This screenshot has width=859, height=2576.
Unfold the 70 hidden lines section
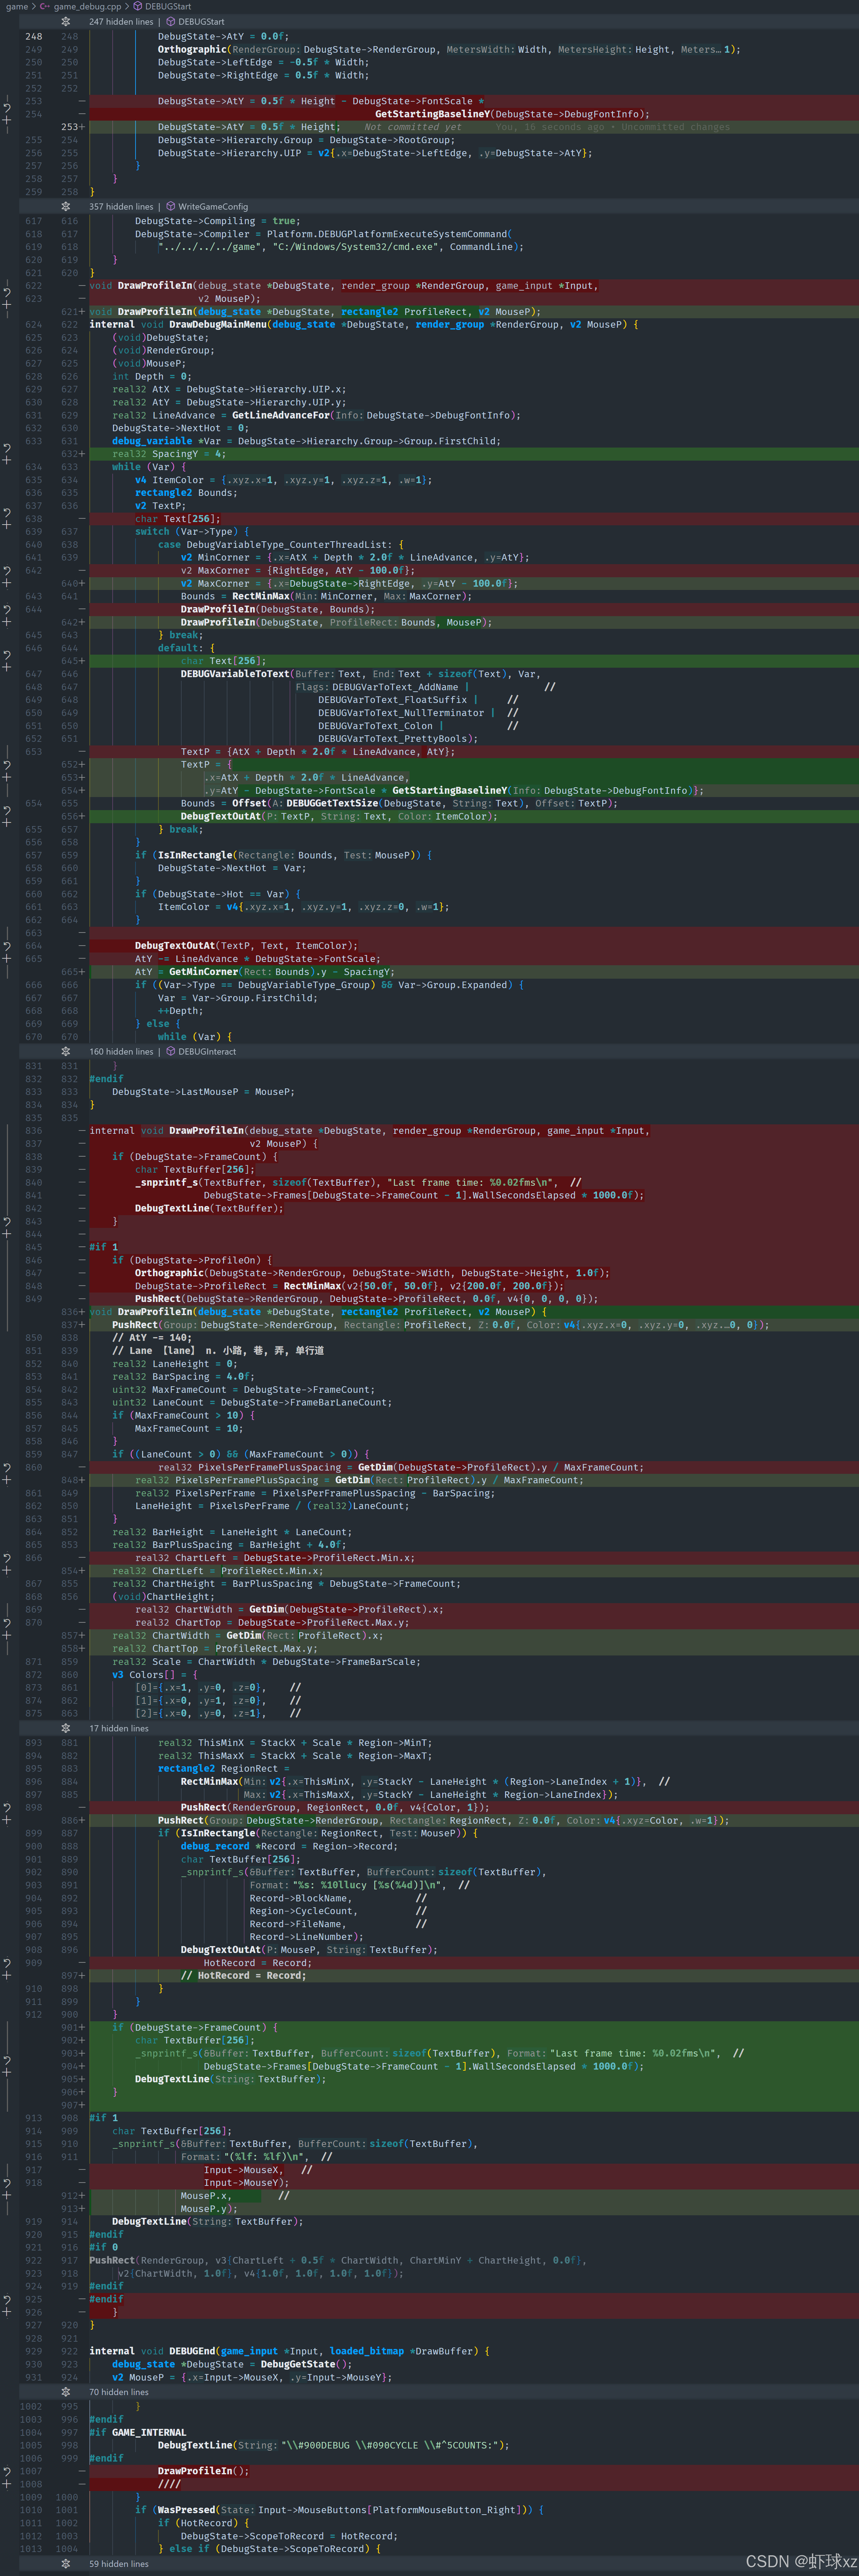tap(66, 2391)
